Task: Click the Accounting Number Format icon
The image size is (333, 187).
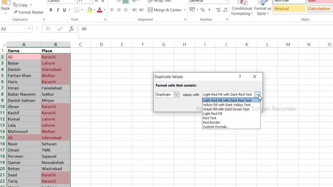Action: 193,10
